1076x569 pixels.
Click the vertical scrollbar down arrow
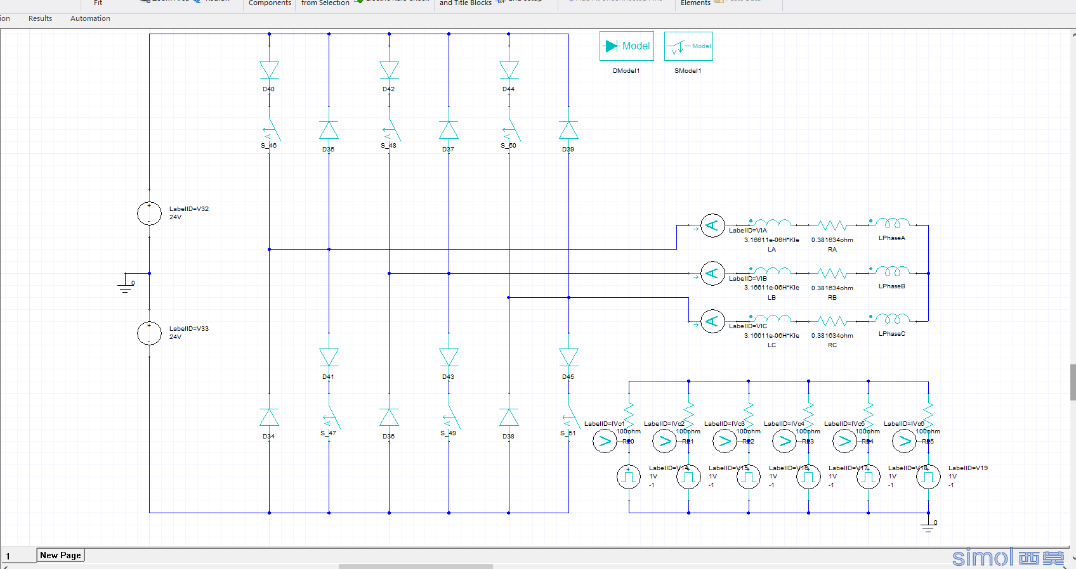(1073, 558)
